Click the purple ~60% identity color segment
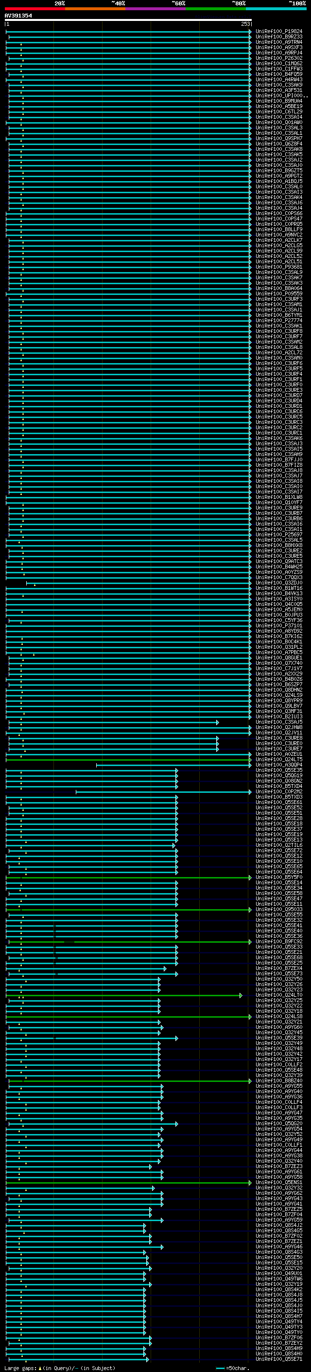 click(155, 9)
